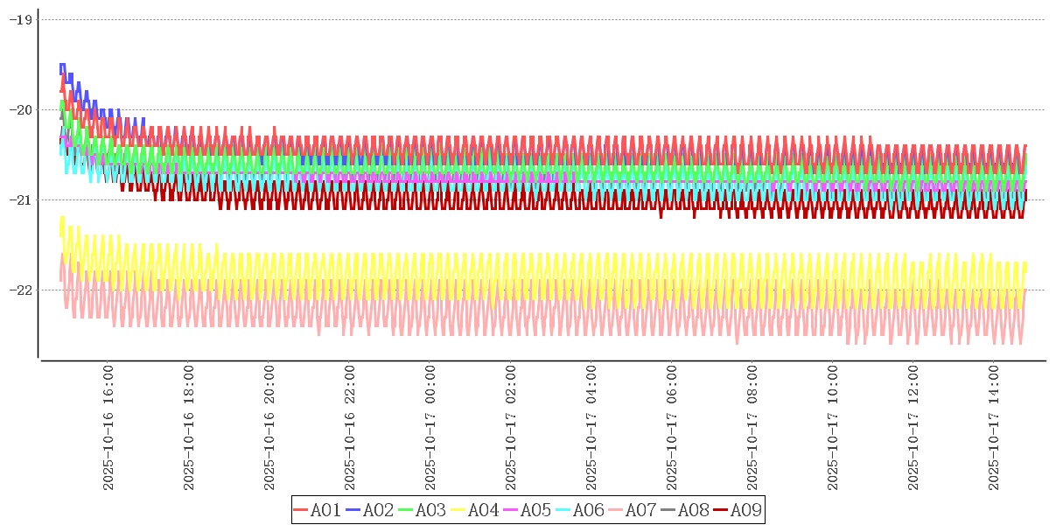Click the -21 y-axis tick label

click(21, 199)
